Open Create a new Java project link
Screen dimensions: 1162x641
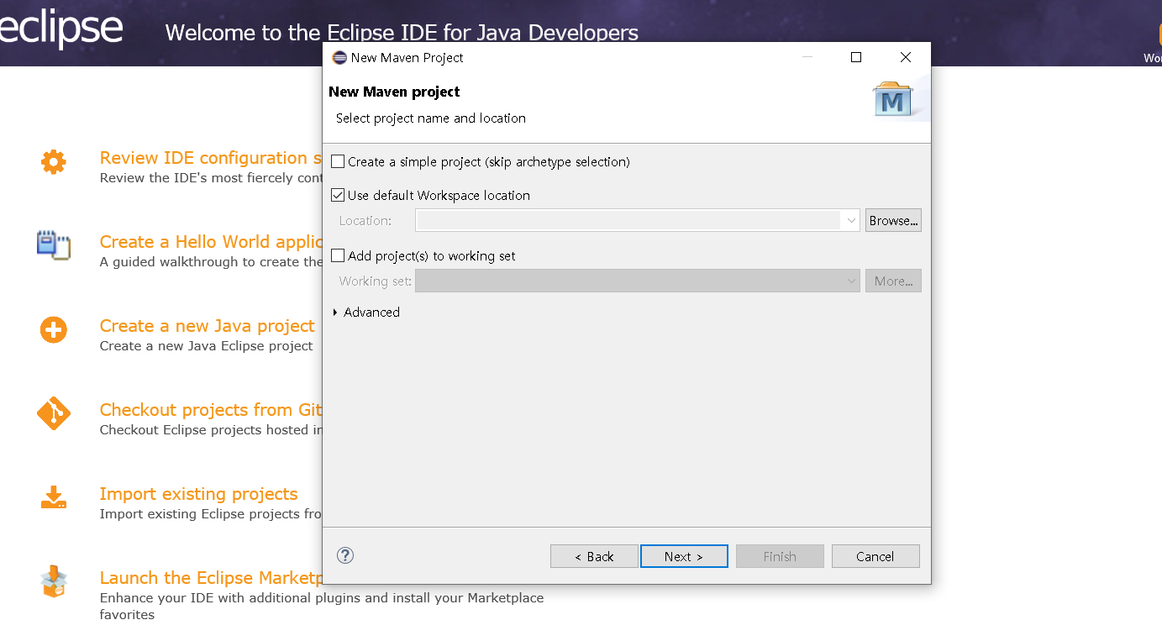point(207,326)
